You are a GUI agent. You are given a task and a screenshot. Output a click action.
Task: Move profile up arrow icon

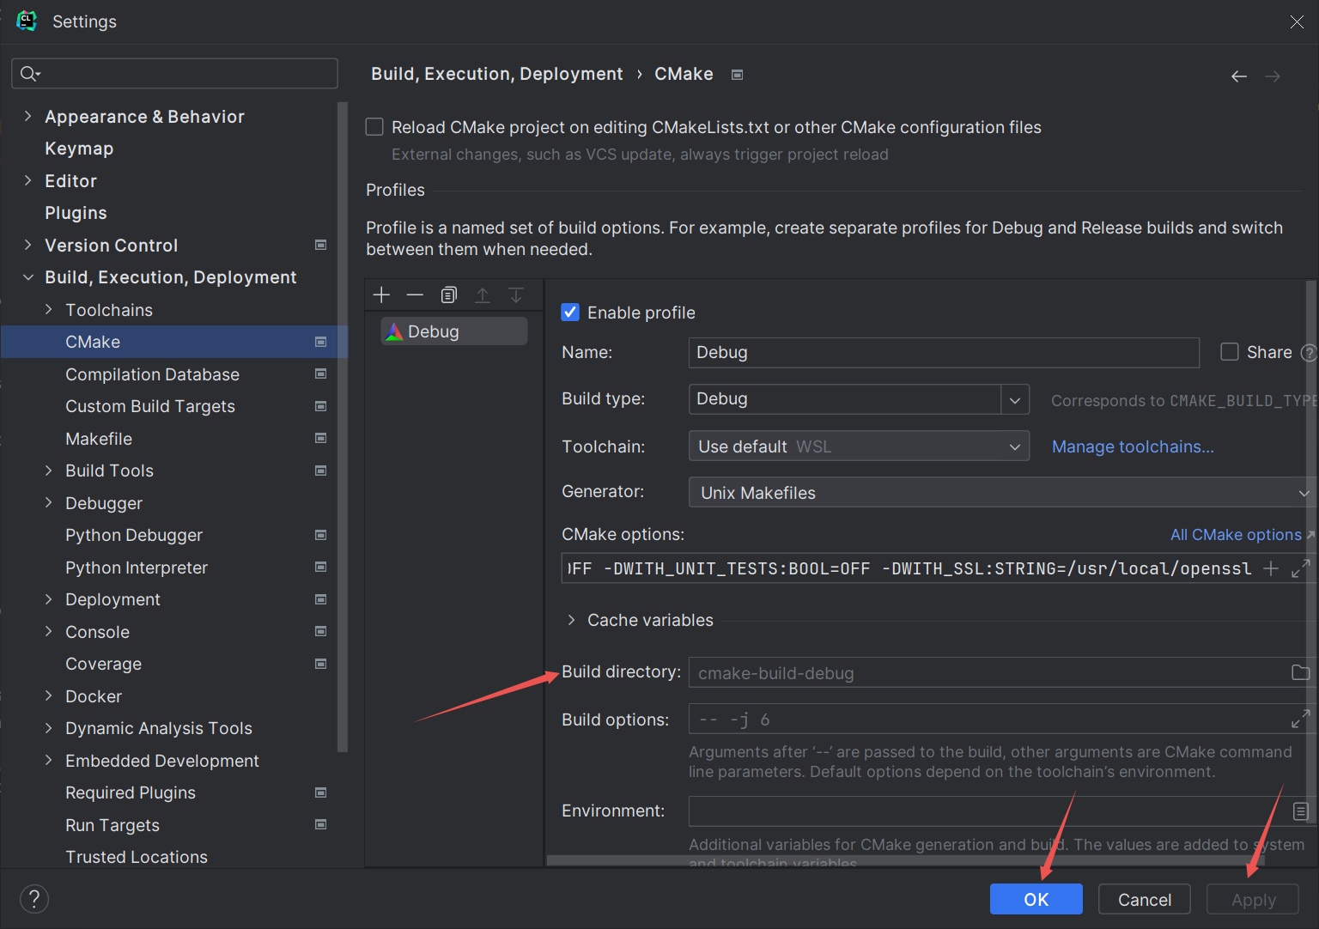[483, 295]
